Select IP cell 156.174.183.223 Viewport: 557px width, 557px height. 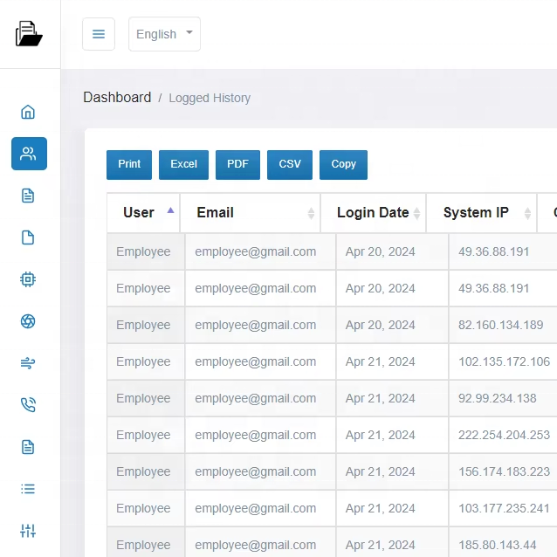(504, 471)
